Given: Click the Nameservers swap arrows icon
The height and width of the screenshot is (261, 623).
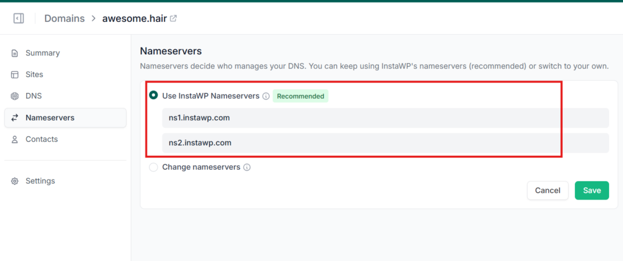Looking at the screenshot, I should (15, 118).
